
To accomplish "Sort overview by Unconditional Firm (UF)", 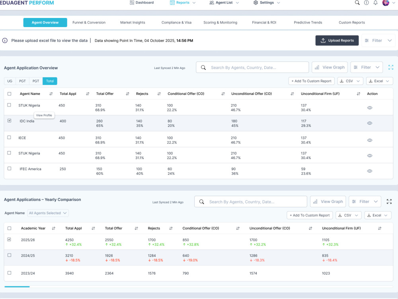I will coord(359,94).
